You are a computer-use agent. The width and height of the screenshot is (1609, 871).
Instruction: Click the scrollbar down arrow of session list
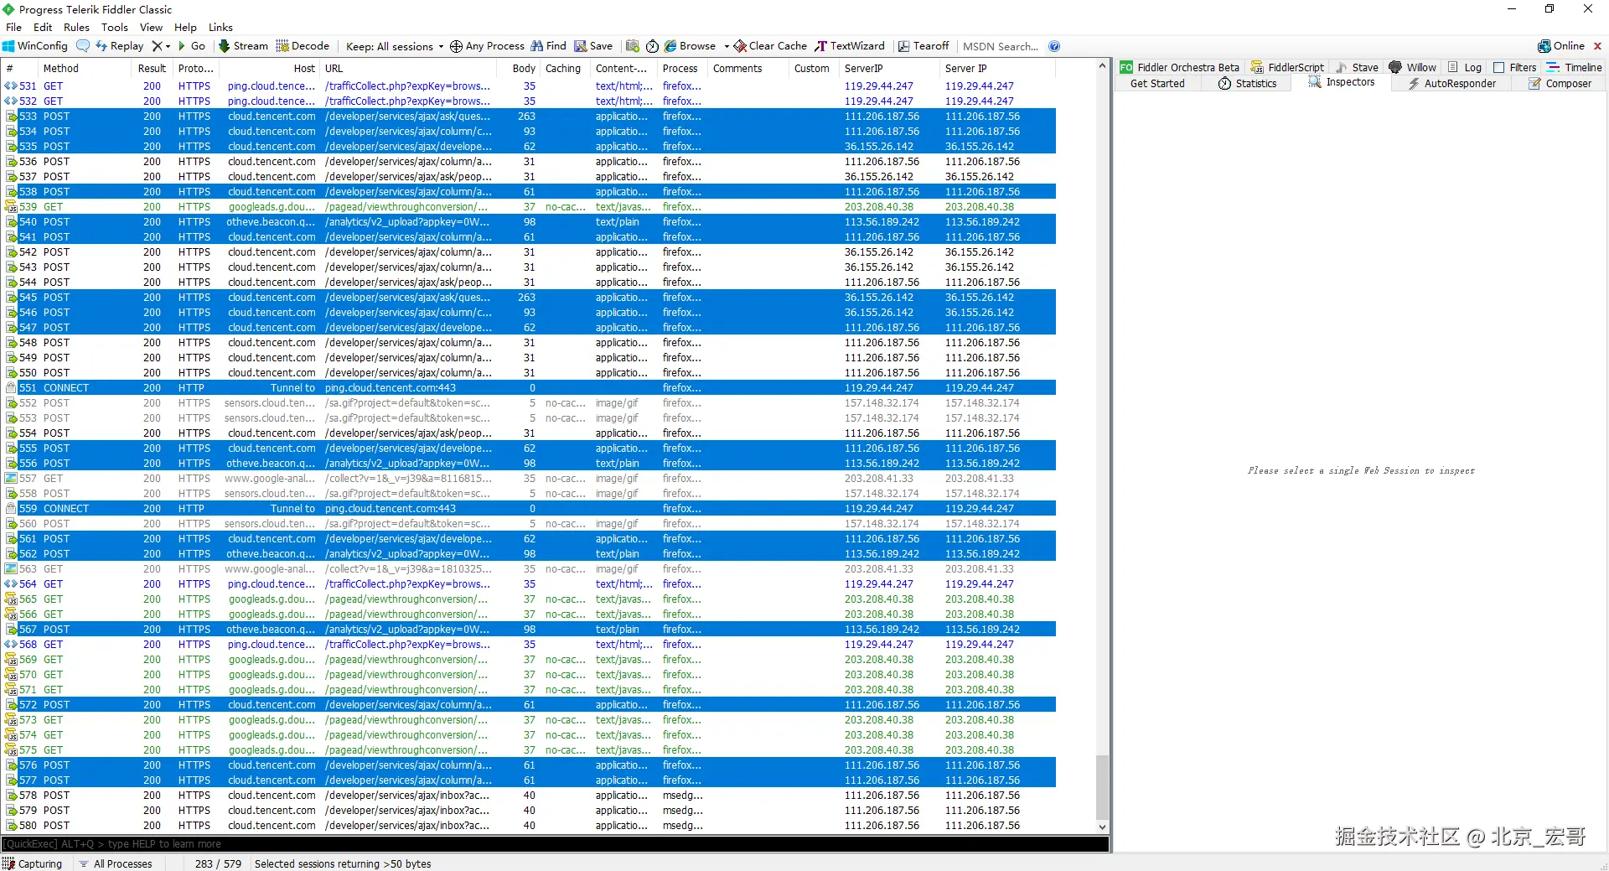coord(1102,827)
